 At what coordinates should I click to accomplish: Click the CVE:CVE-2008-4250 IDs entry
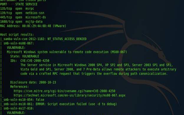pyautogui.click(x=35, y=61)
